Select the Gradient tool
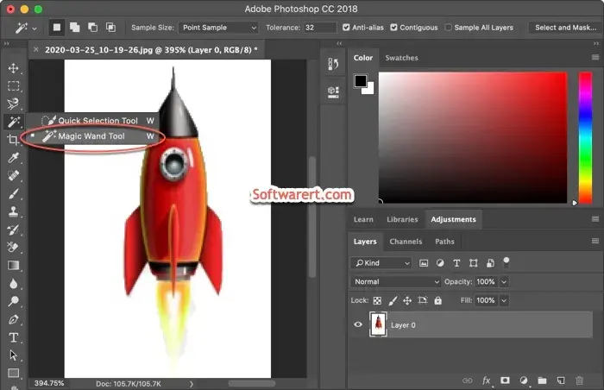The width and height of the screenshot is (604, 390). tap(14, 265)
